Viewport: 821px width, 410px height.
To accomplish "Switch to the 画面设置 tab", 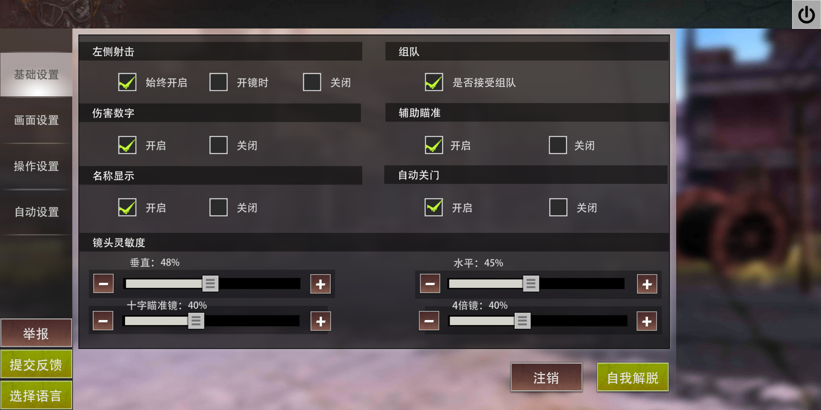I will [36, 120].
